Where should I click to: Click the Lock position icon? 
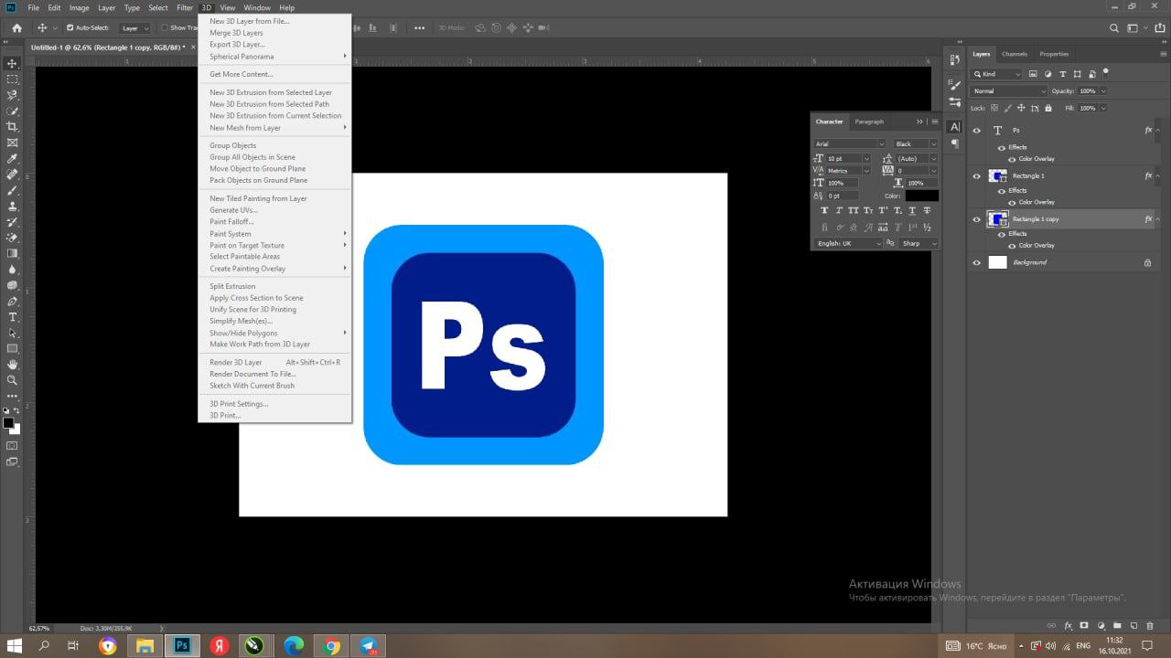(1021, 108)
